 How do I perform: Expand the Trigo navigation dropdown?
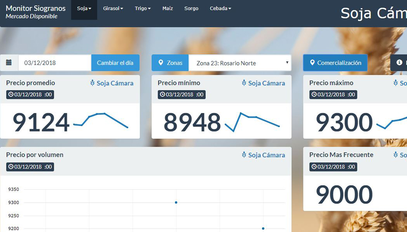[x=143, y=9]
